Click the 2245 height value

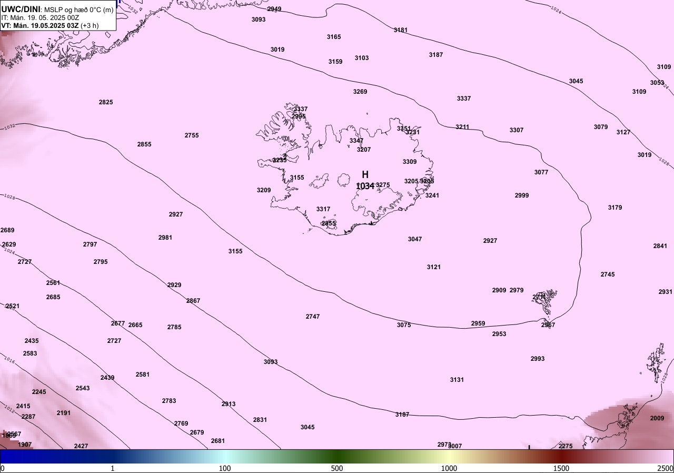click(x=39, y=392)
